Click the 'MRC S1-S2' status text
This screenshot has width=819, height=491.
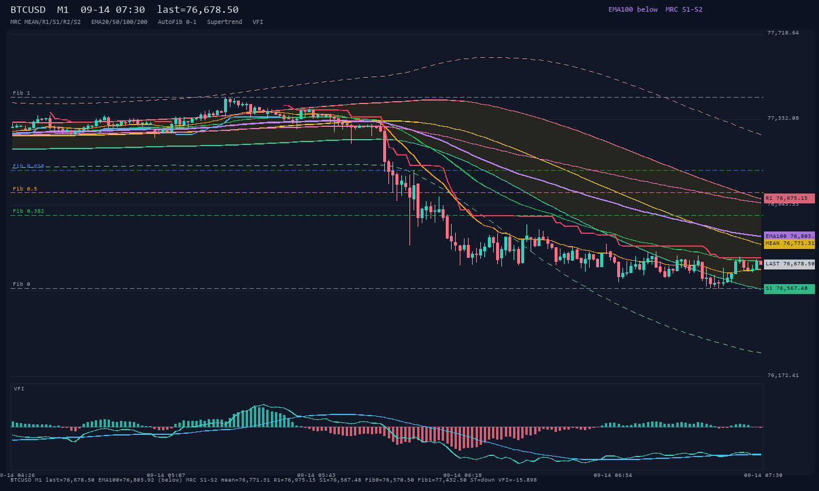(684, 9)
